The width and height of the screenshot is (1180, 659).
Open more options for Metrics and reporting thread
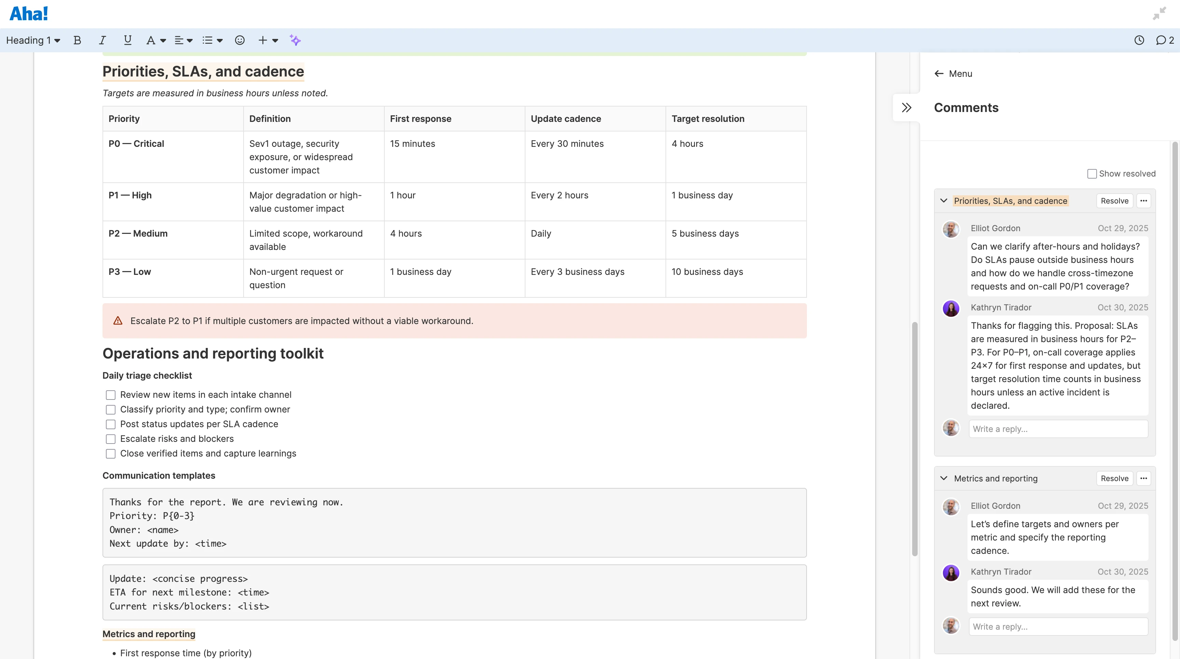(1143, 478)
